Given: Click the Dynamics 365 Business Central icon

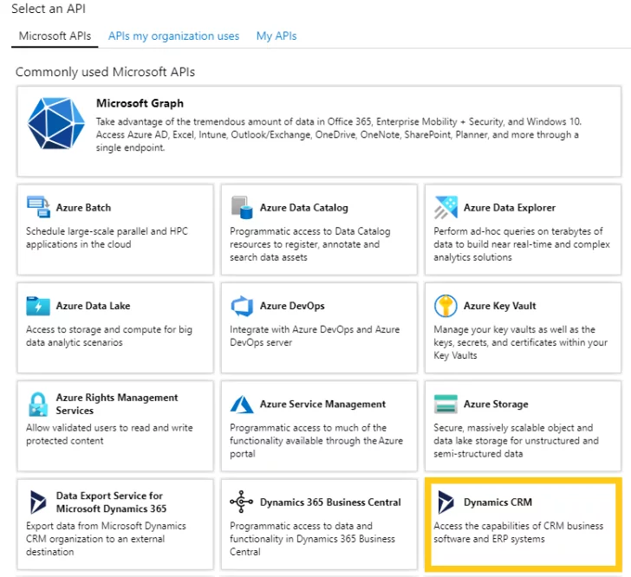Looking at the screenshot, I should (x=242, y=502).
